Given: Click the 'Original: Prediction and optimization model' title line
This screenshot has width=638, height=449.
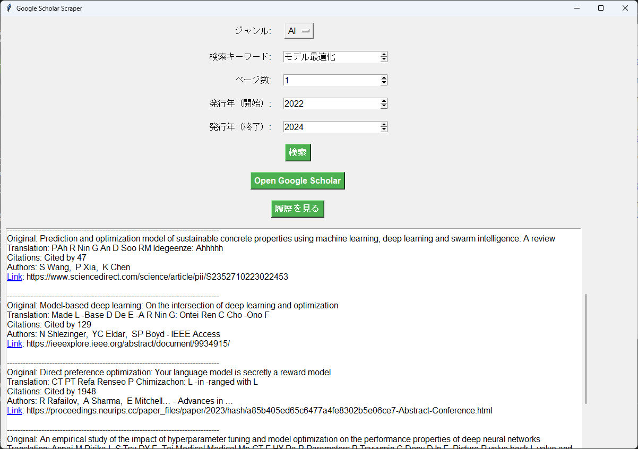Looking at the screenshot, I should (x=281, y=239).
